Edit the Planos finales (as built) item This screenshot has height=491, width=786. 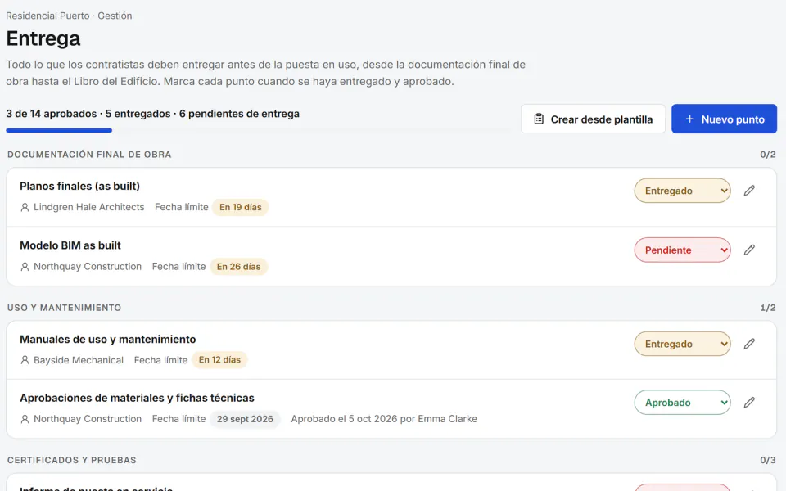coord(749,191)
